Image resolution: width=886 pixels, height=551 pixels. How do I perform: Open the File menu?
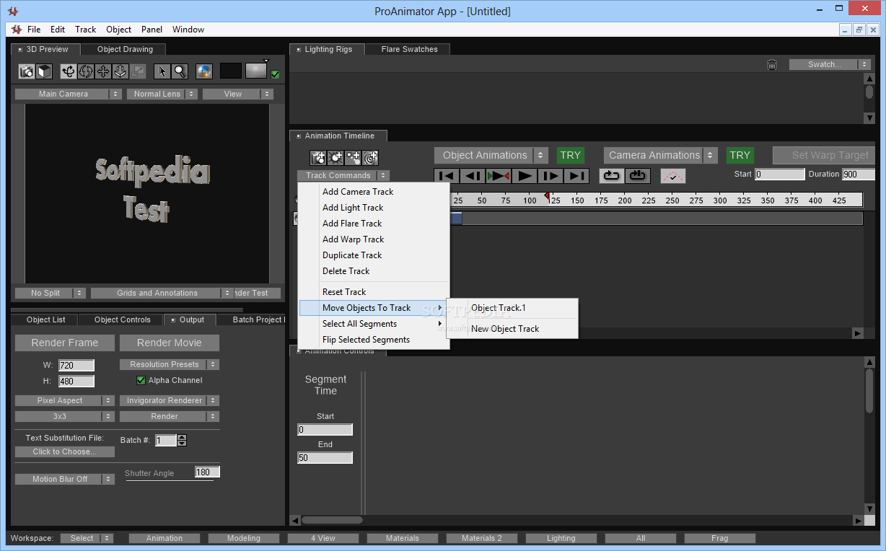[x=34, y=30]
